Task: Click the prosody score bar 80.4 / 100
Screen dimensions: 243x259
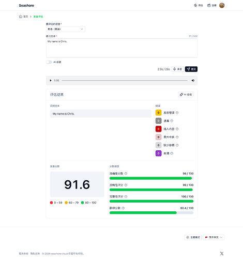Action: coord(151,213)
